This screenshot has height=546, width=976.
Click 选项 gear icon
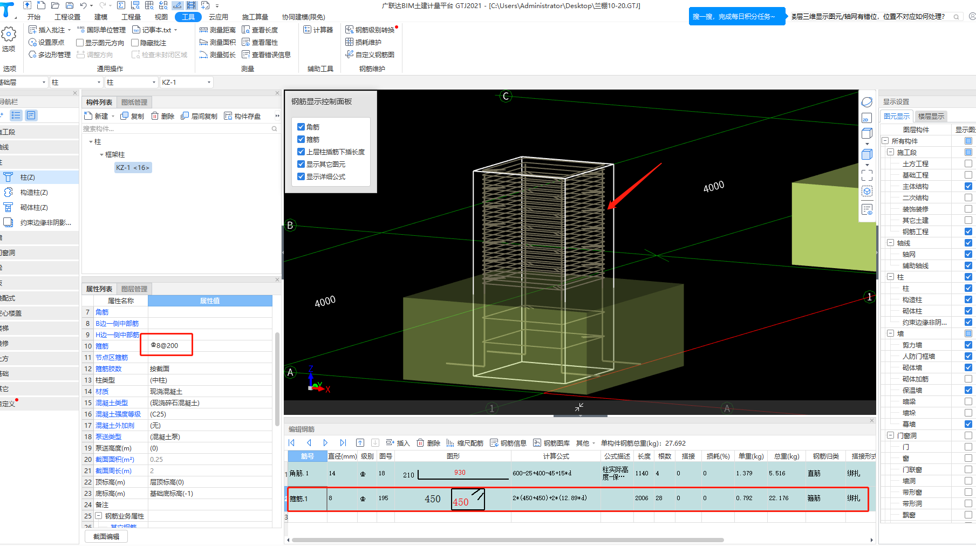9,35
